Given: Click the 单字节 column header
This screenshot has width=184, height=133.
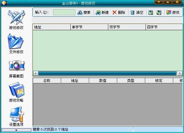Looking at the screenshot, I should [x=89, y=27].
